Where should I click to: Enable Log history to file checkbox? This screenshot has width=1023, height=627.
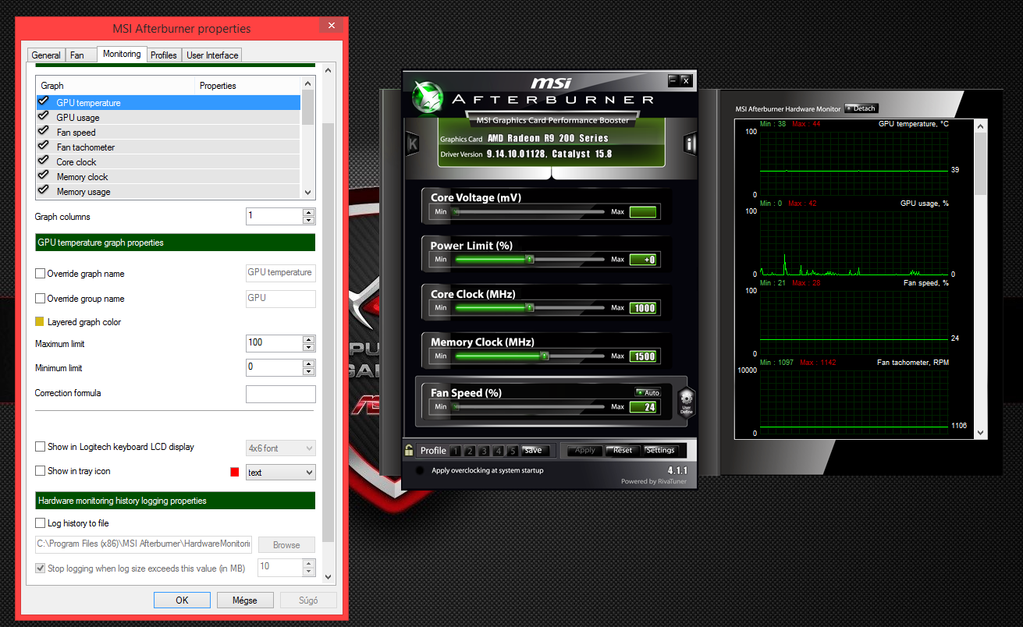coord(40,523)
